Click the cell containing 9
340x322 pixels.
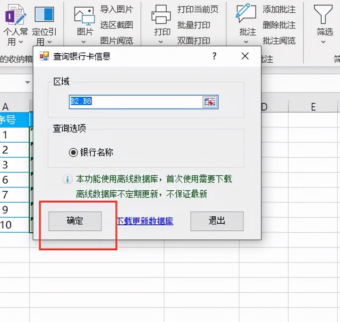tap(15, 210)
